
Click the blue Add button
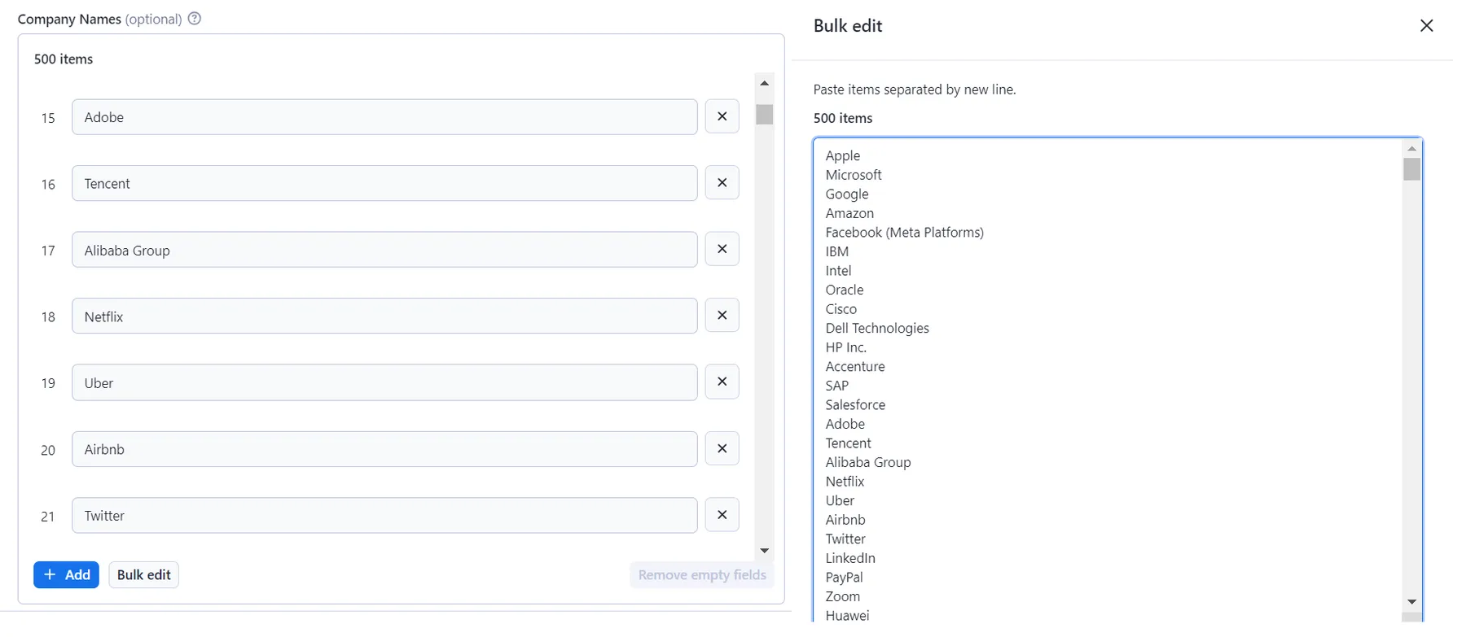(66, 575)
